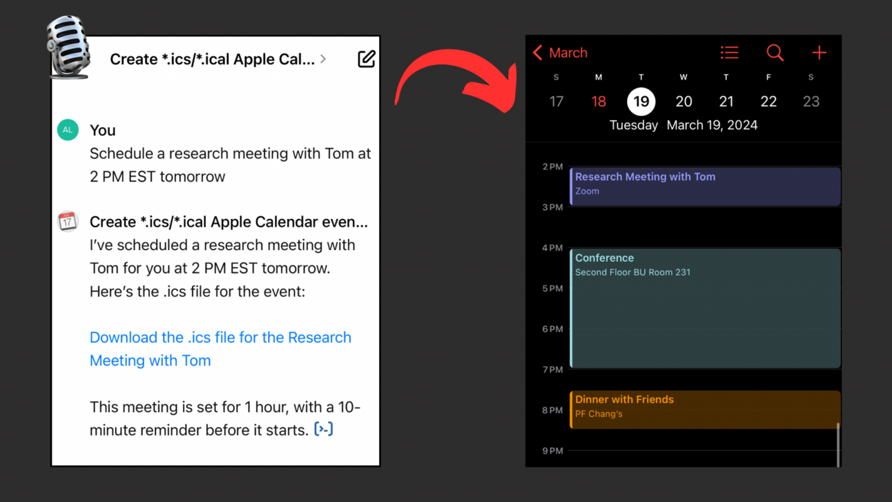Select Wednesday 20 in the week strip
892x502 pixels.
point(683,102)
